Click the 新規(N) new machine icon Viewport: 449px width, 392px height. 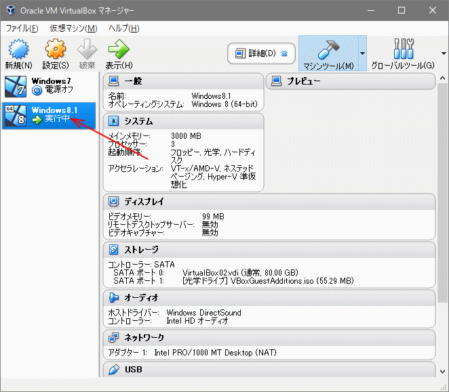(x=18, y=49)
